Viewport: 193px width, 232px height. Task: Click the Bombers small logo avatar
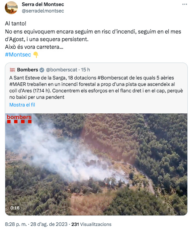(13, 70)
